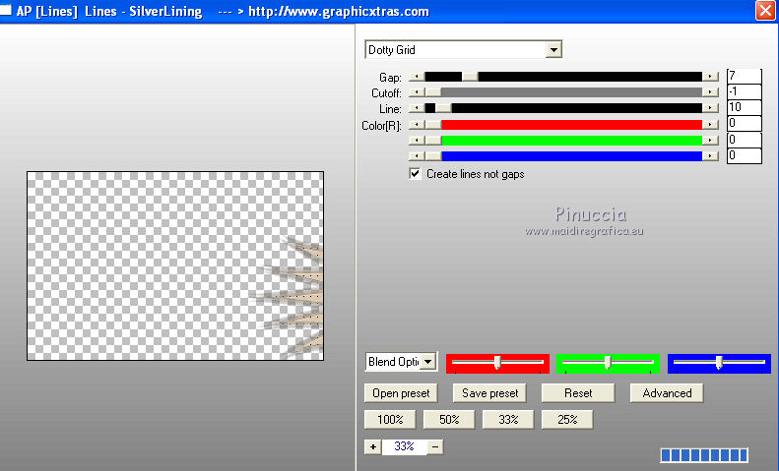Click the window icon in the title bar
Image resolution: width=779 pixels, height=471 pixels.
[5, 10]
